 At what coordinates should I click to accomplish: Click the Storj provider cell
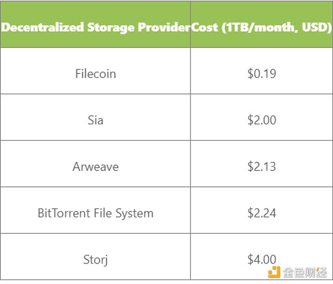[x=95, y=257]
